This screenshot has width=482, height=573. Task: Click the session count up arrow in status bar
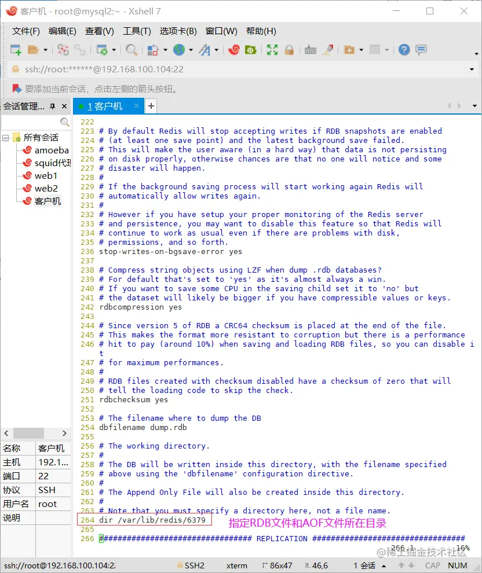384,565
